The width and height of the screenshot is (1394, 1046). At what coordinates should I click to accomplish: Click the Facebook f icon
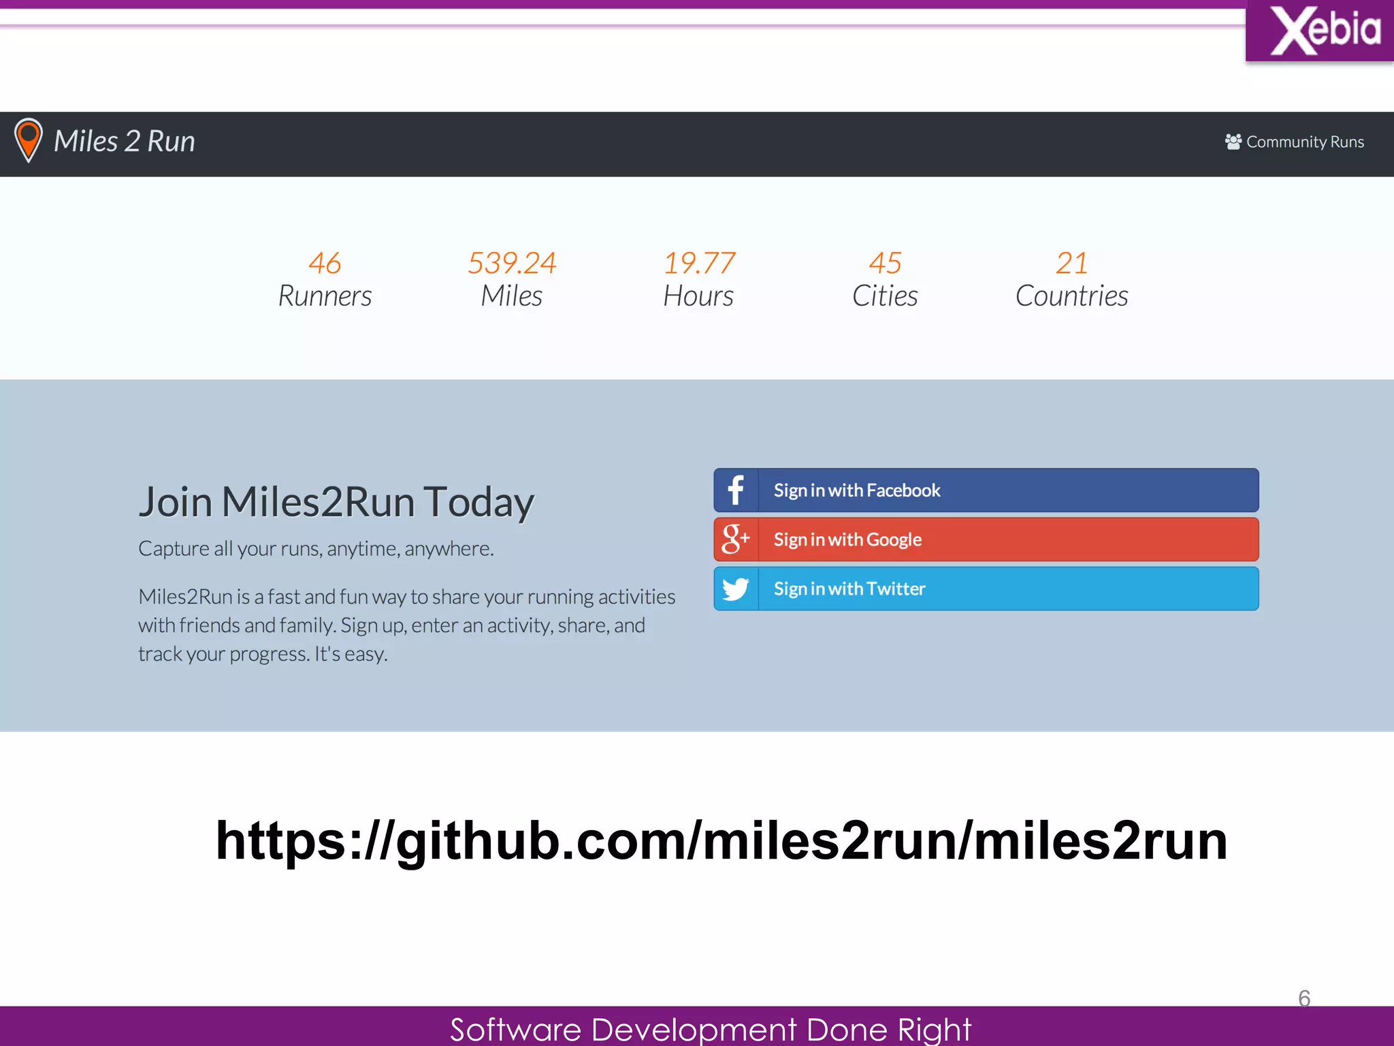tap(736, 490)
